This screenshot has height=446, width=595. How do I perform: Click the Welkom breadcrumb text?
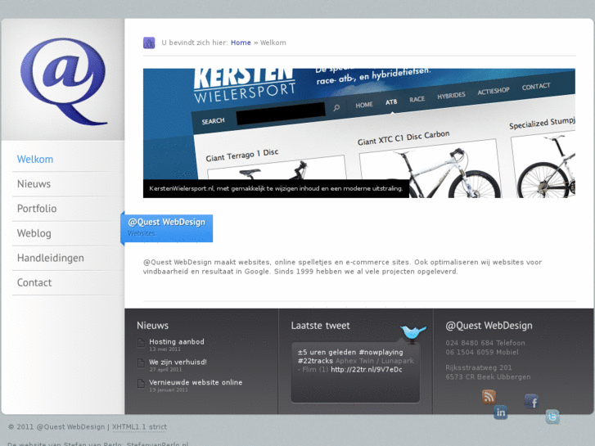click(x=273, y=43)
